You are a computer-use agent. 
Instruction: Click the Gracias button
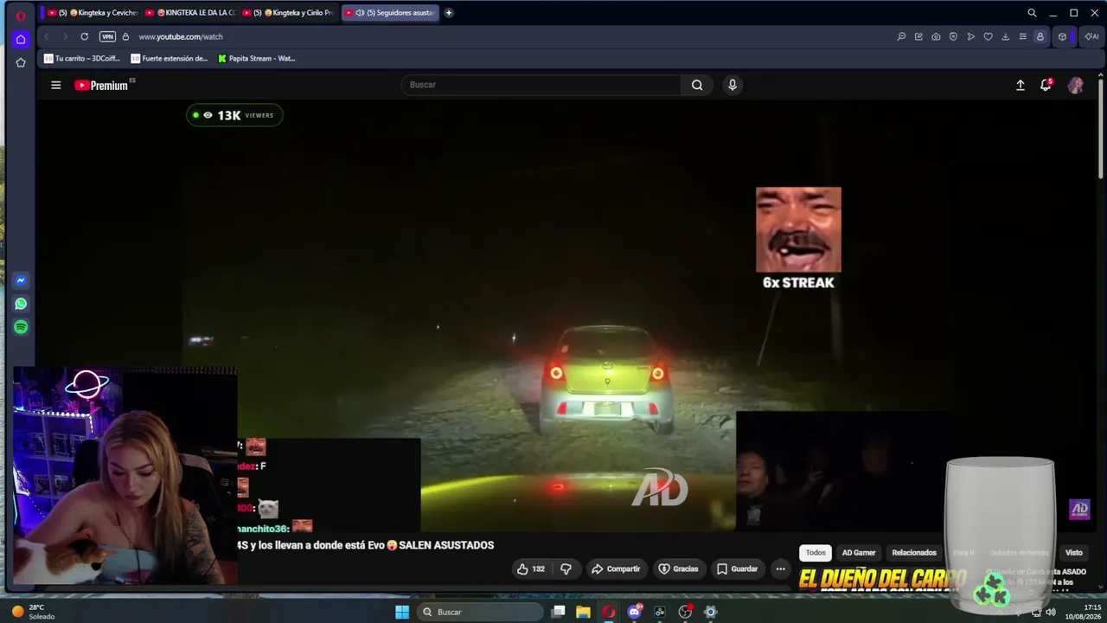(x=678, y=568)
